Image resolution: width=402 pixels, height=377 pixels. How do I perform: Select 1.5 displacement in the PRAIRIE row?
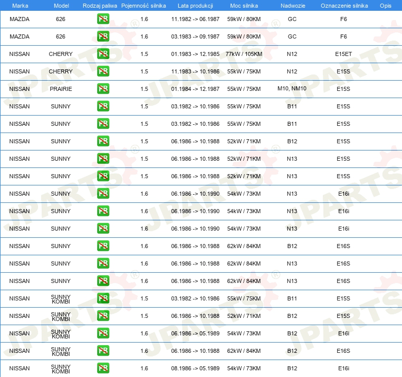(x=144, y=89)
